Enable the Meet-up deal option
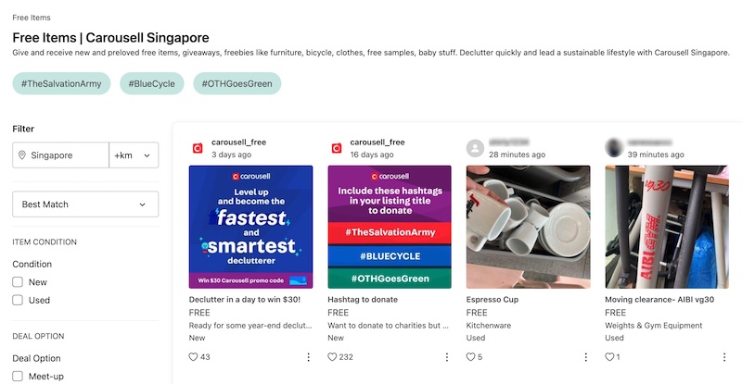 click(18, 377)
